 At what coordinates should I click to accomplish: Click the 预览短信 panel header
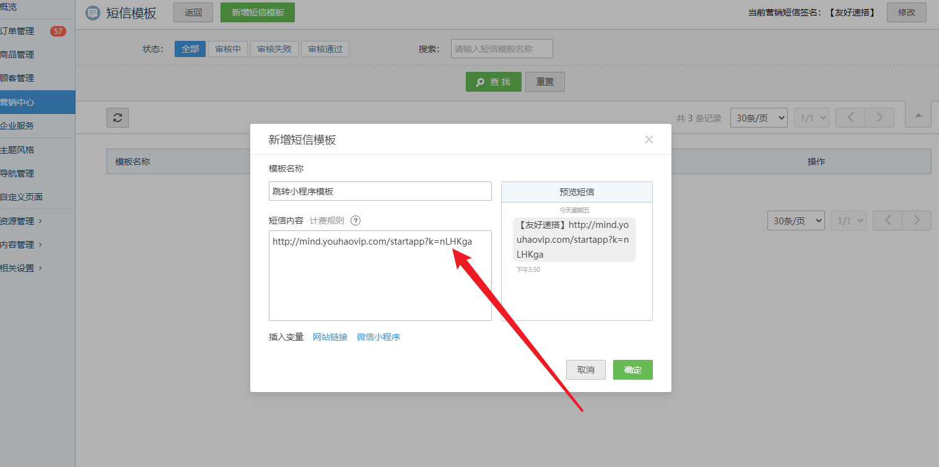coord(577,192)
